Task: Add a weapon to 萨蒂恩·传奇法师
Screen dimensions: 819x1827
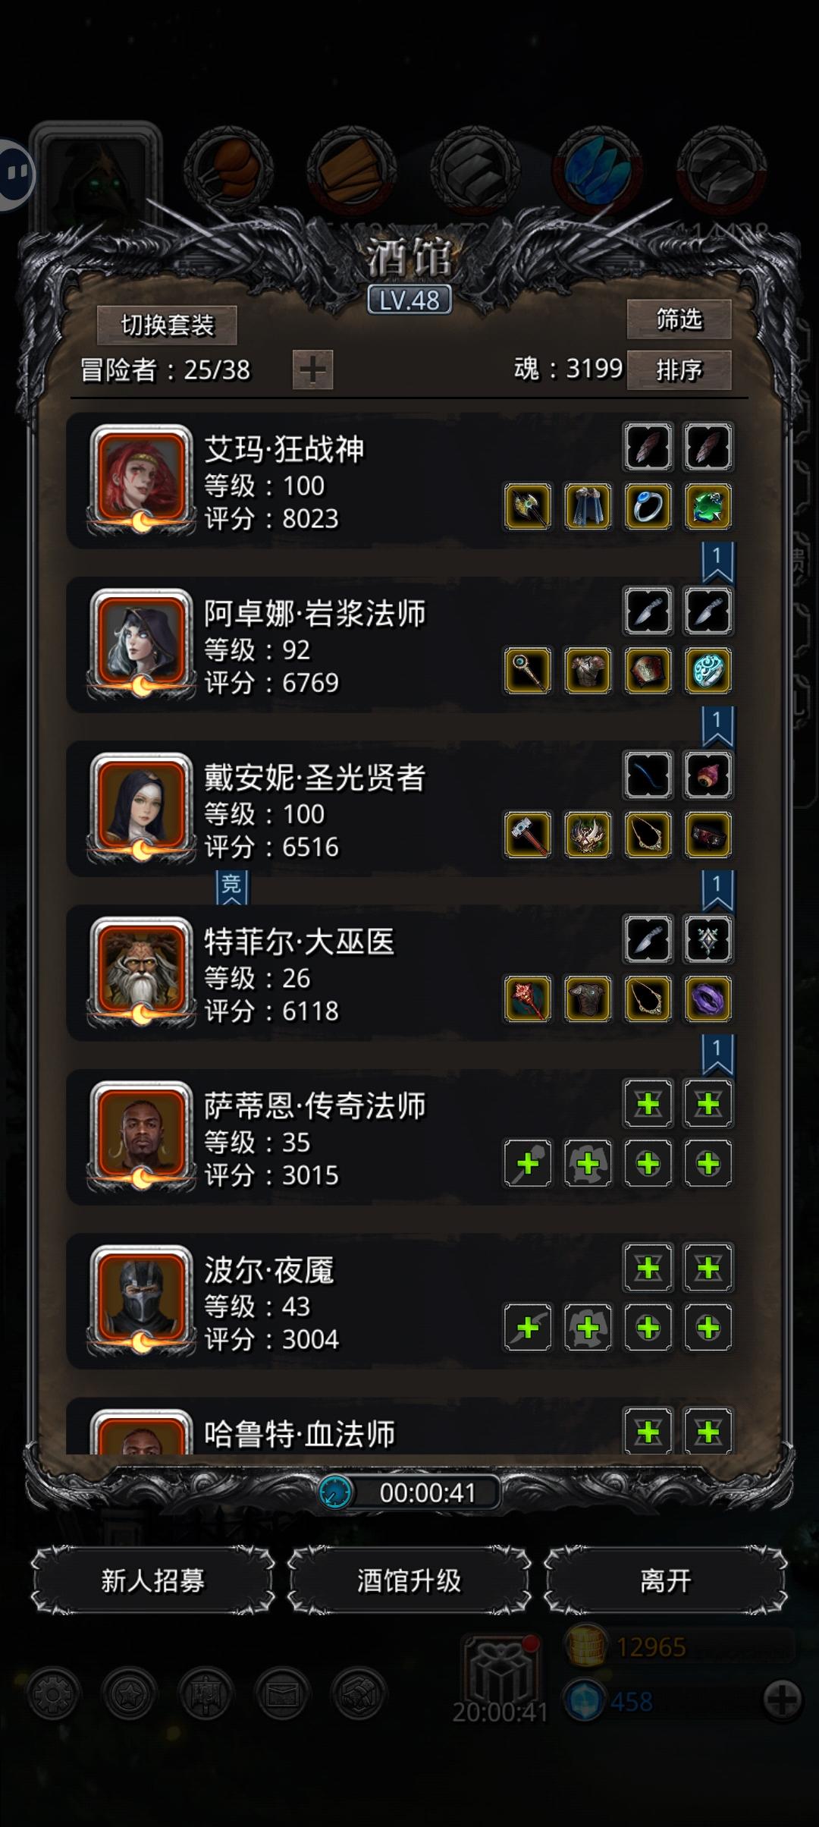Action: tap(528, 1163)
